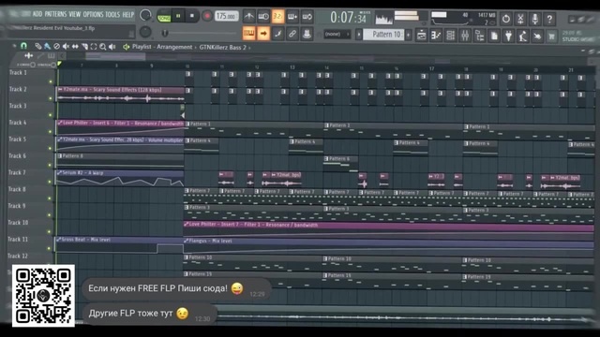Open the Playlist snap magnet dropdown
Screen dimensions: 600x337
[23, 46]
